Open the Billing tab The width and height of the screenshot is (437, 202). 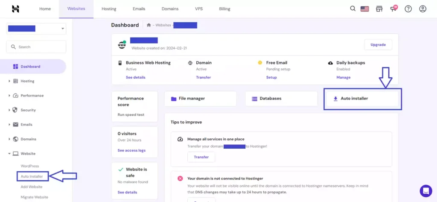coord(224,9)
